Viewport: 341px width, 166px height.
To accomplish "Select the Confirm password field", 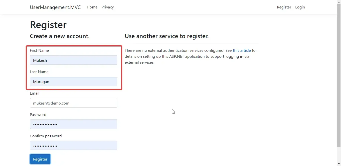I will coord(73,146).
